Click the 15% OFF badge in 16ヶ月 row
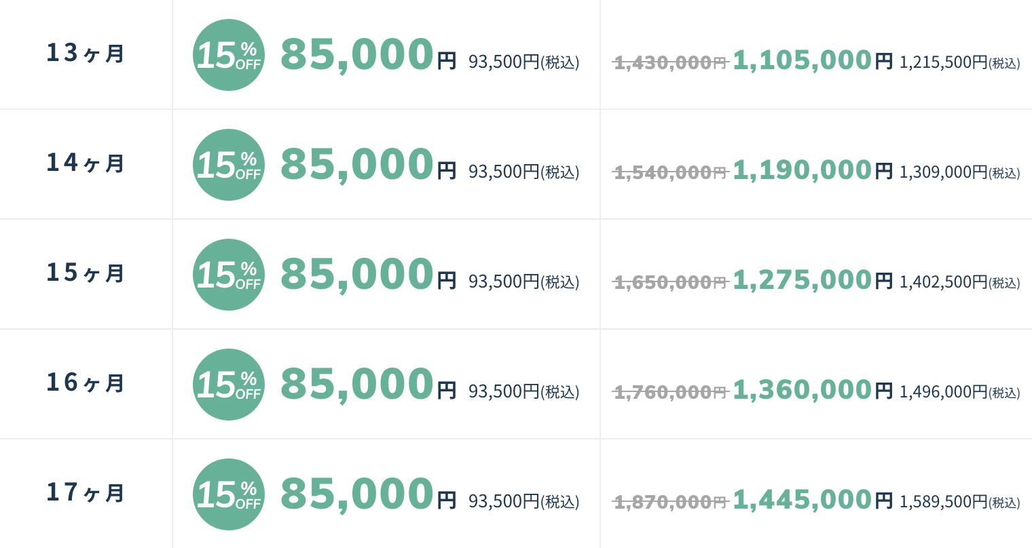 pos(229,385)
